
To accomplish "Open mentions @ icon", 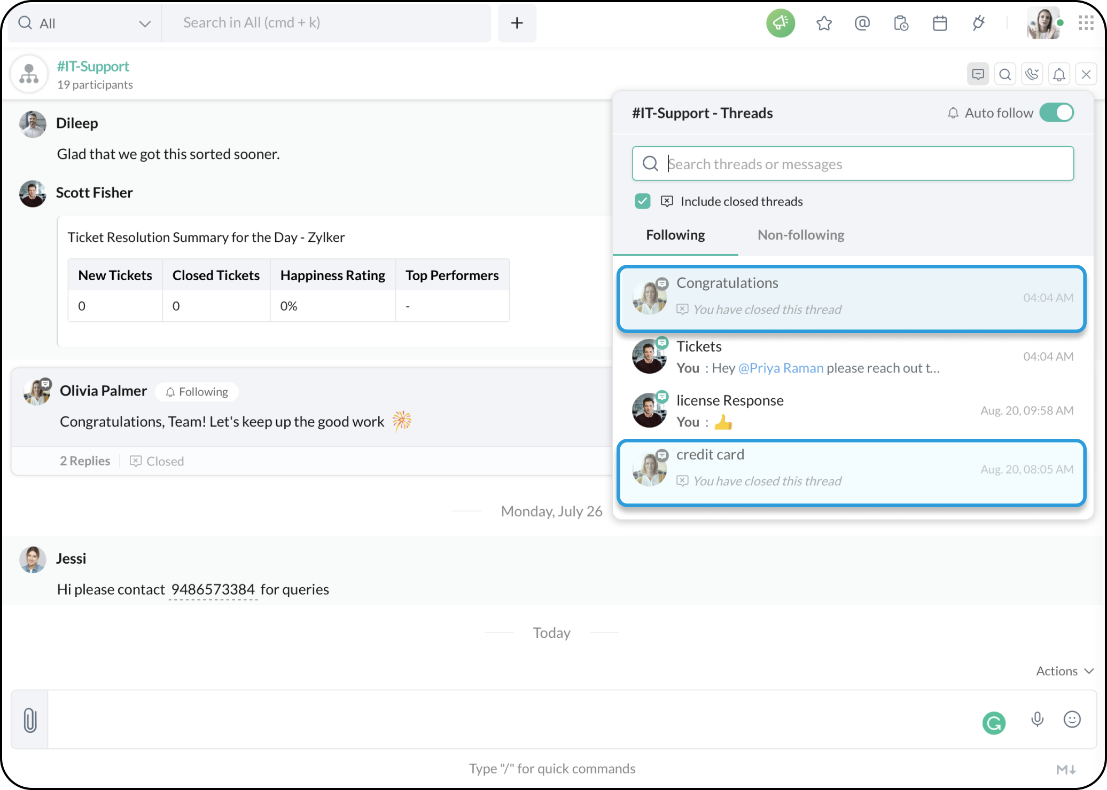I will click(862, 23).
